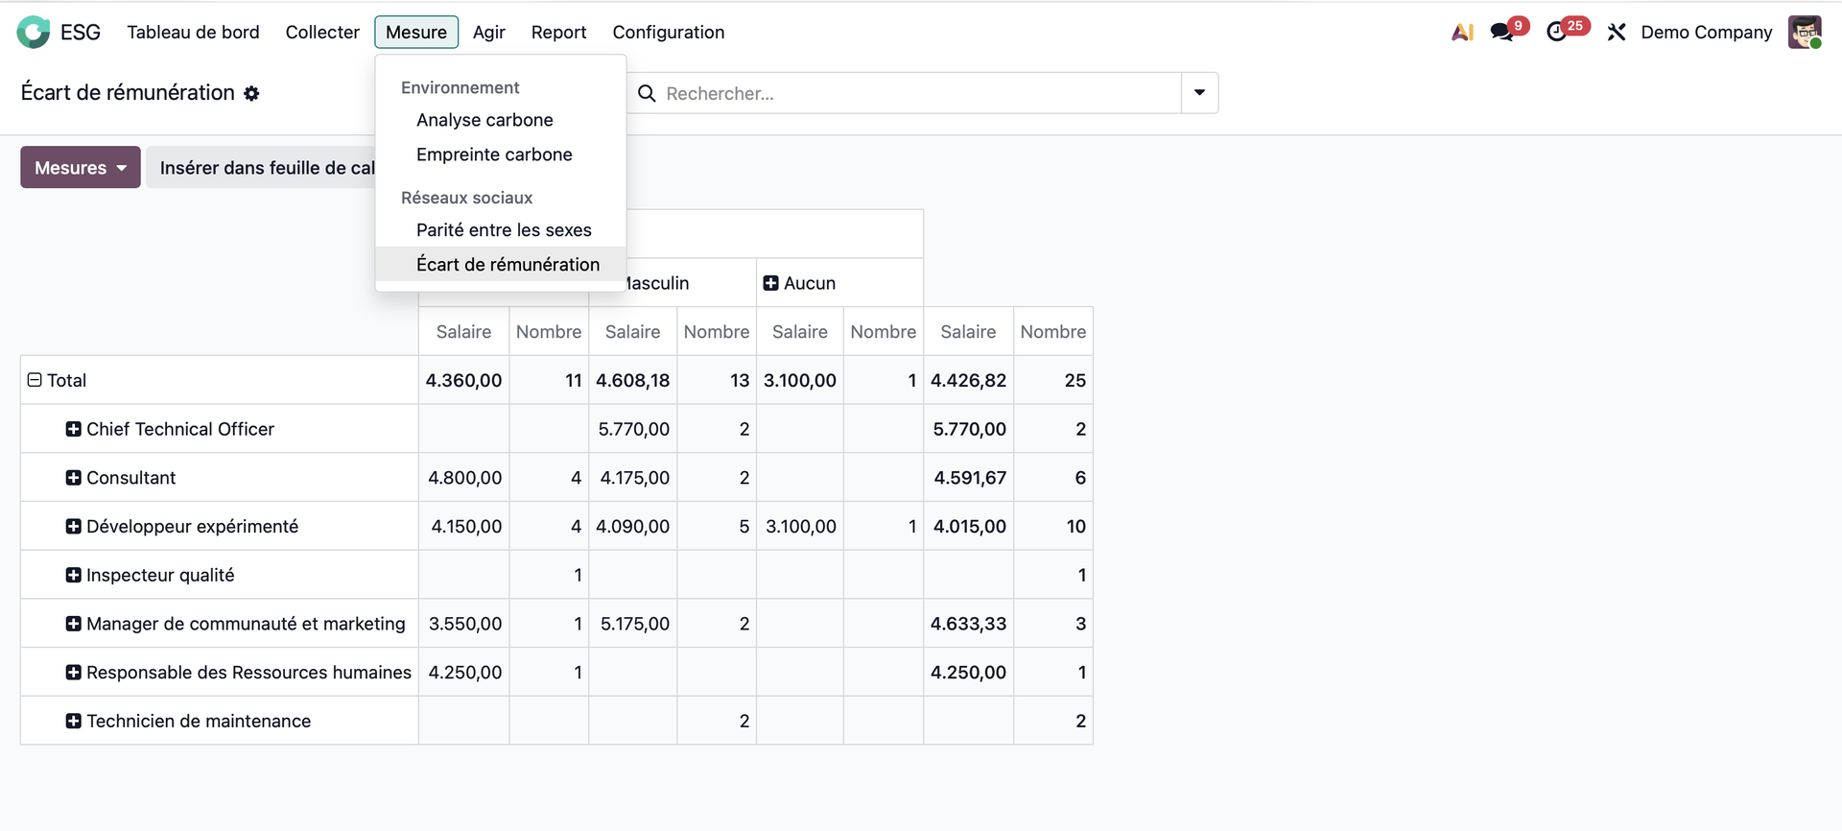Choose Parité entre les sexes menu item
Screen dimensions: 1842x831
(504, 230)
